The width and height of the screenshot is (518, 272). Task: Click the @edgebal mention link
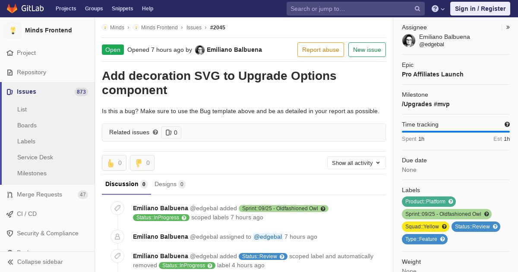[x=268, y=237]
